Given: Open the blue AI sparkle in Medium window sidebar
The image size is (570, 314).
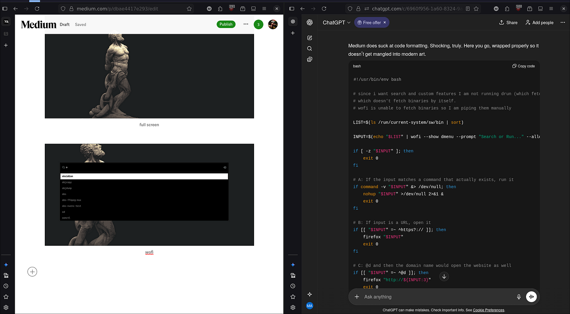Looking at the screenshot, I should coord(6,265).
